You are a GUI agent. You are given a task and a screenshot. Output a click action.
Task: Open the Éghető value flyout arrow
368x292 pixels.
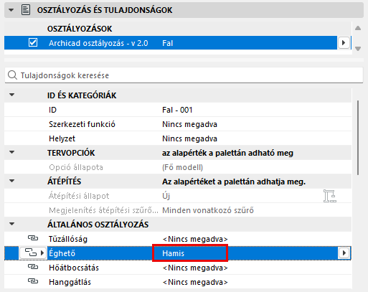(344, 253)
